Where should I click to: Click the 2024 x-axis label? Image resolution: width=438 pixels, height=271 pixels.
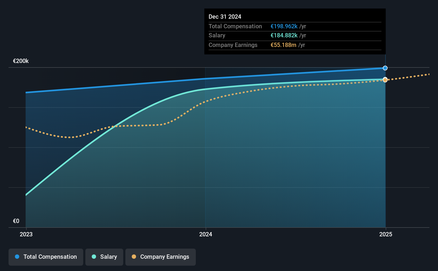pyautogui.click(x=206, y=234)
